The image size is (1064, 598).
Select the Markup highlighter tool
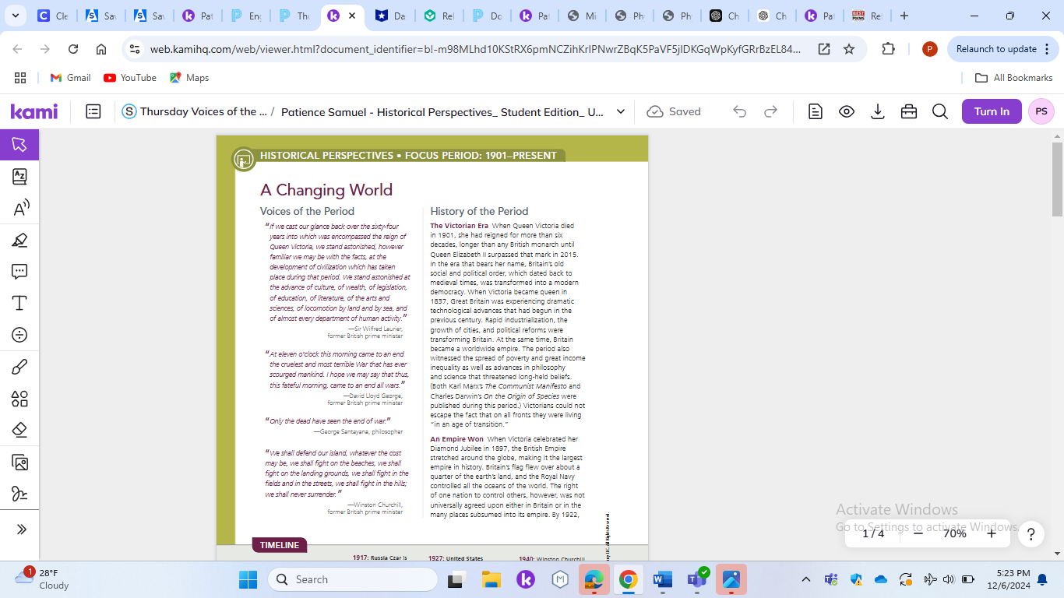click(x=19, y=240)
